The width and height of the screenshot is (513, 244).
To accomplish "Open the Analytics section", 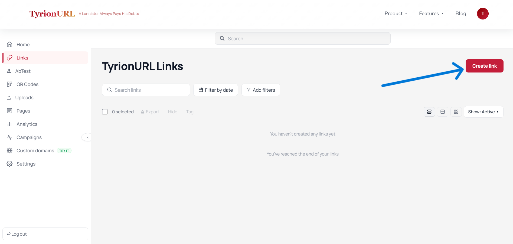I will tap(45, 124).
